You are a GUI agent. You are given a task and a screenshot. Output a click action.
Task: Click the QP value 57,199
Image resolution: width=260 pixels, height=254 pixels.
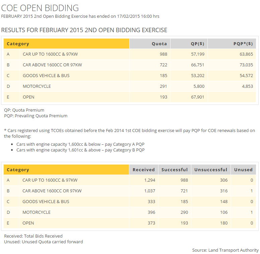tap(198, 54)
